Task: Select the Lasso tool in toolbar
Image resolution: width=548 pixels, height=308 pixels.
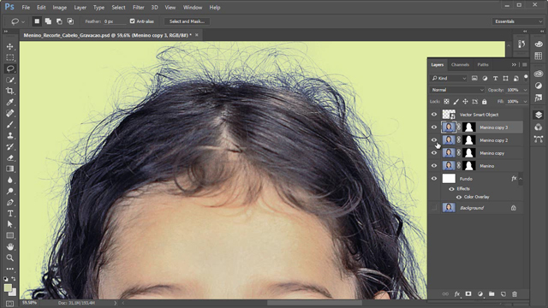Action: (9, 68)
